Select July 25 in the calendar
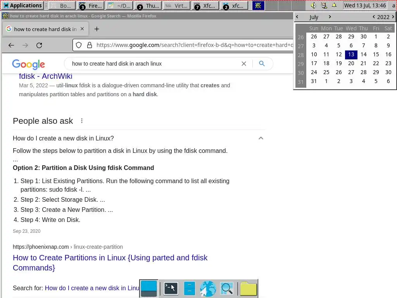 click(326, 72)
